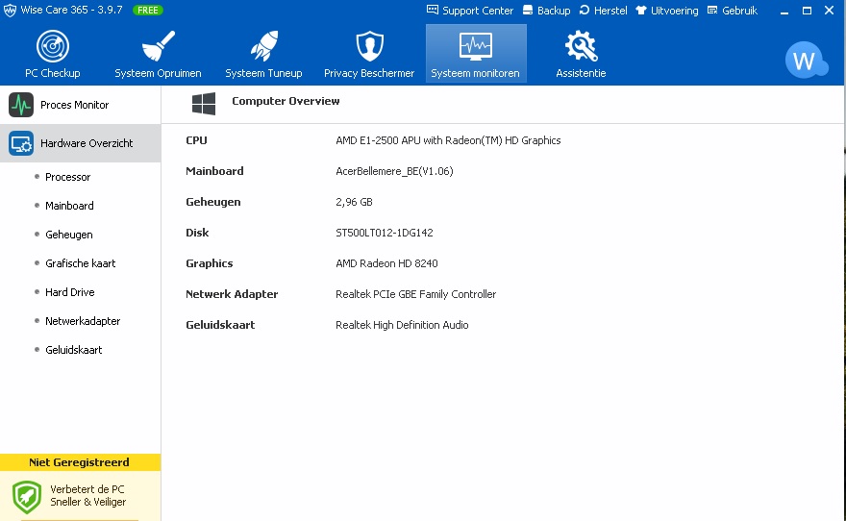This screenshot has height=521, width=846.
Task: Click AMD Radeon HD 8240 value
Action: (x=386, y=263)
